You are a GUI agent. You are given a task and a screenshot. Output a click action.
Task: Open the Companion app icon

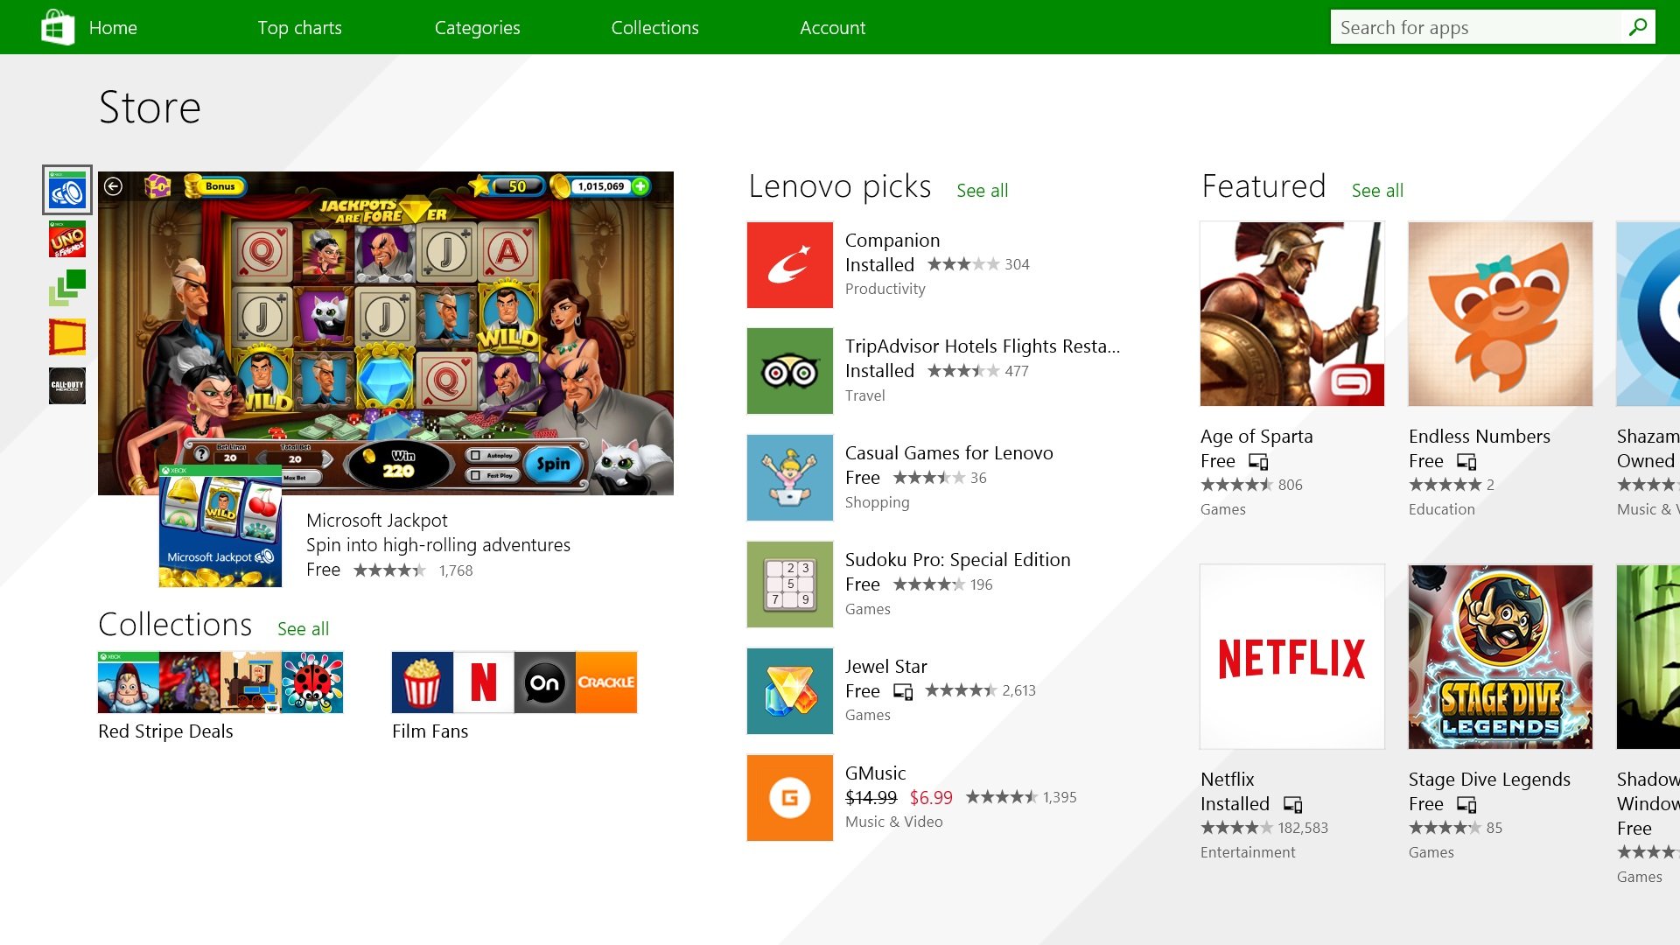coord(790,265)
